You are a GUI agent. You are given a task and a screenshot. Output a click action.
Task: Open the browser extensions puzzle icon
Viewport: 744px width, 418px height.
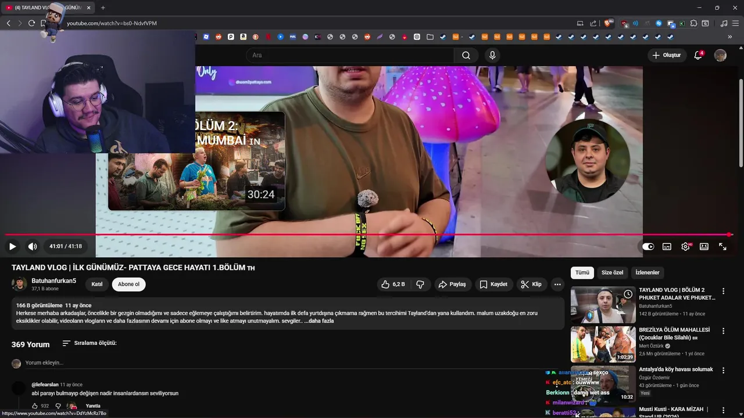[x=693, y=23]
